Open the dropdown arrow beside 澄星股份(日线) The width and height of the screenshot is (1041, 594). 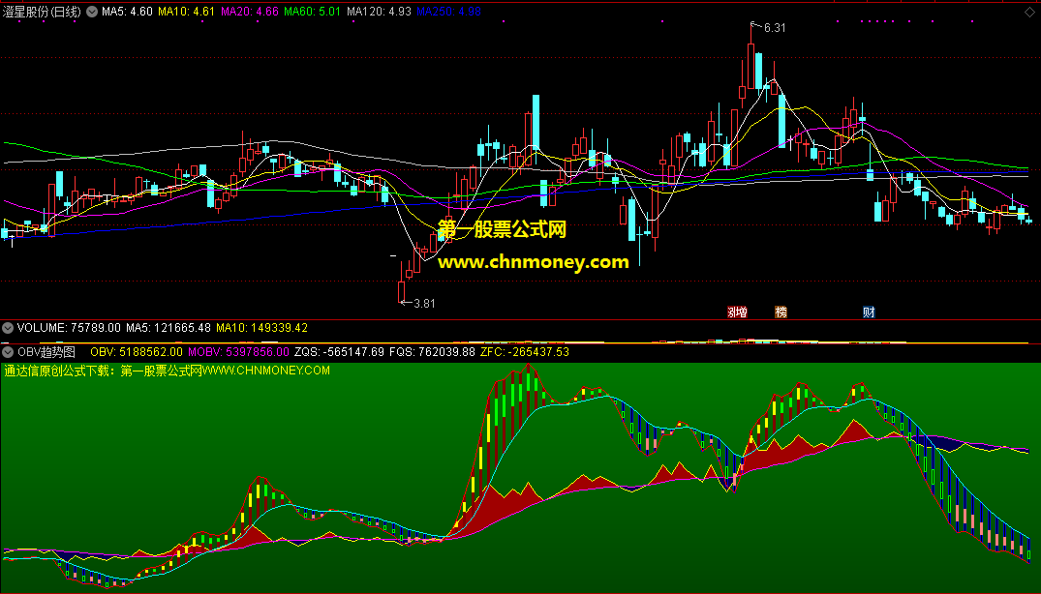click(92, 12)
